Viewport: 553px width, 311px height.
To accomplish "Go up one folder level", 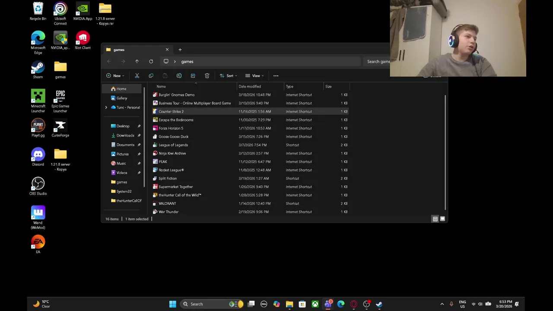I will coord(137,61).
